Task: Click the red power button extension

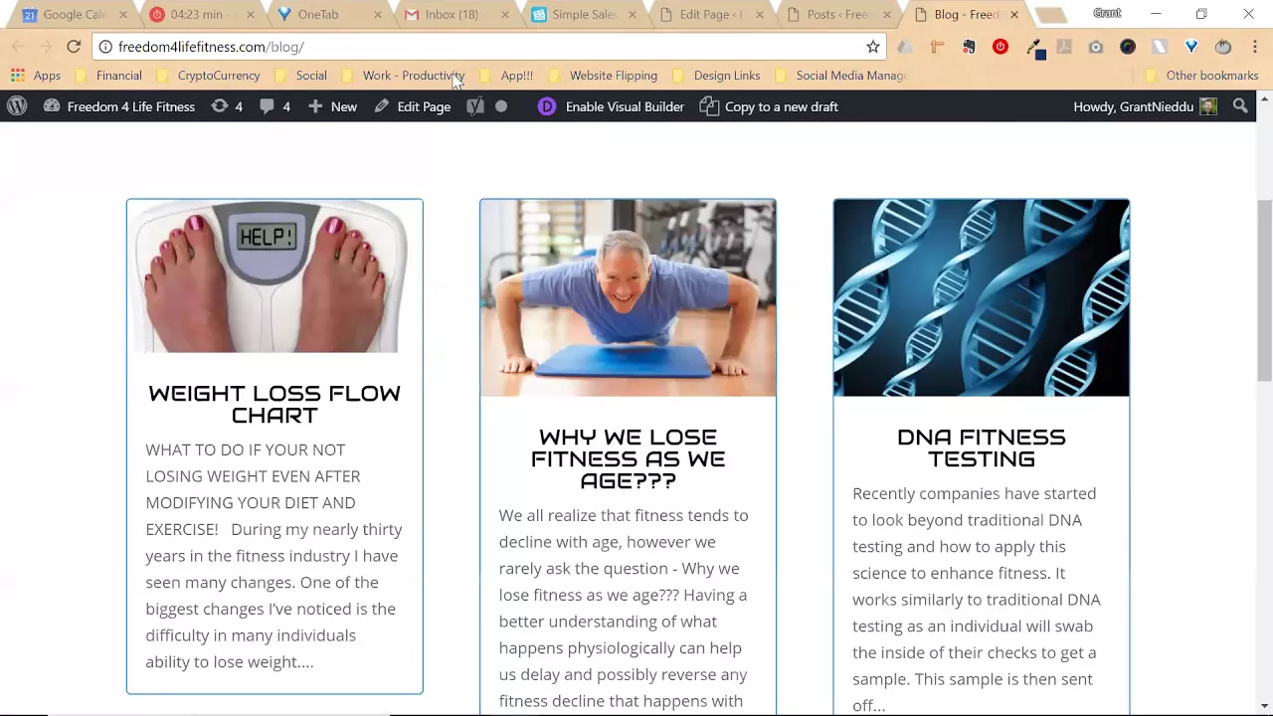Action: pos(1000,47)
